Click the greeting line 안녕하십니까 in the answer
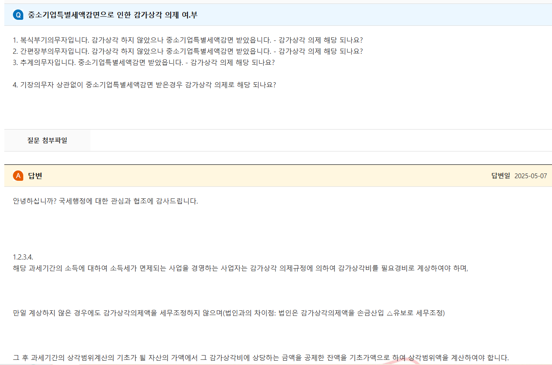This screenshot has width=552, height=365. coord(103,200)
